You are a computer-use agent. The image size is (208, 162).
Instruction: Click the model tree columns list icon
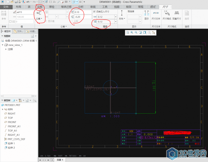click(27, 100)
